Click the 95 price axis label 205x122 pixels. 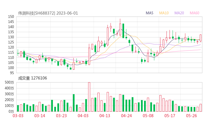[x=12, y=73]
